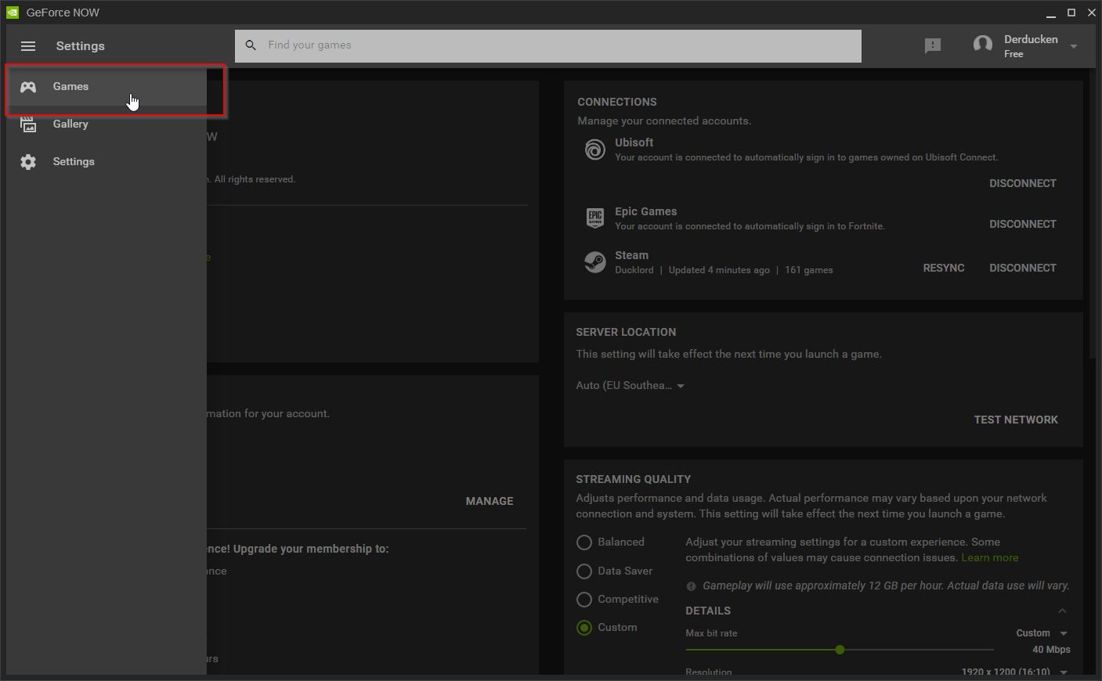
Task: Click the Find your games search field
Action: 548,45
